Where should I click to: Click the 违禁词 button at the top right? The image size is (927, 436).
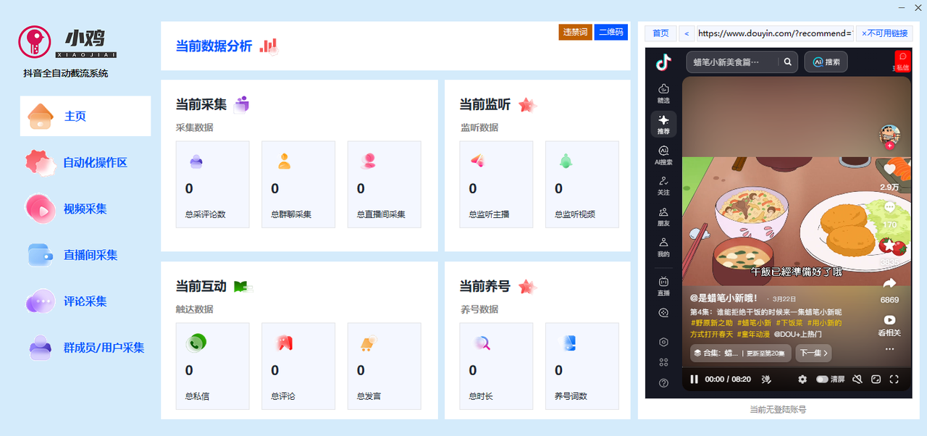click(x=574, y=32)
